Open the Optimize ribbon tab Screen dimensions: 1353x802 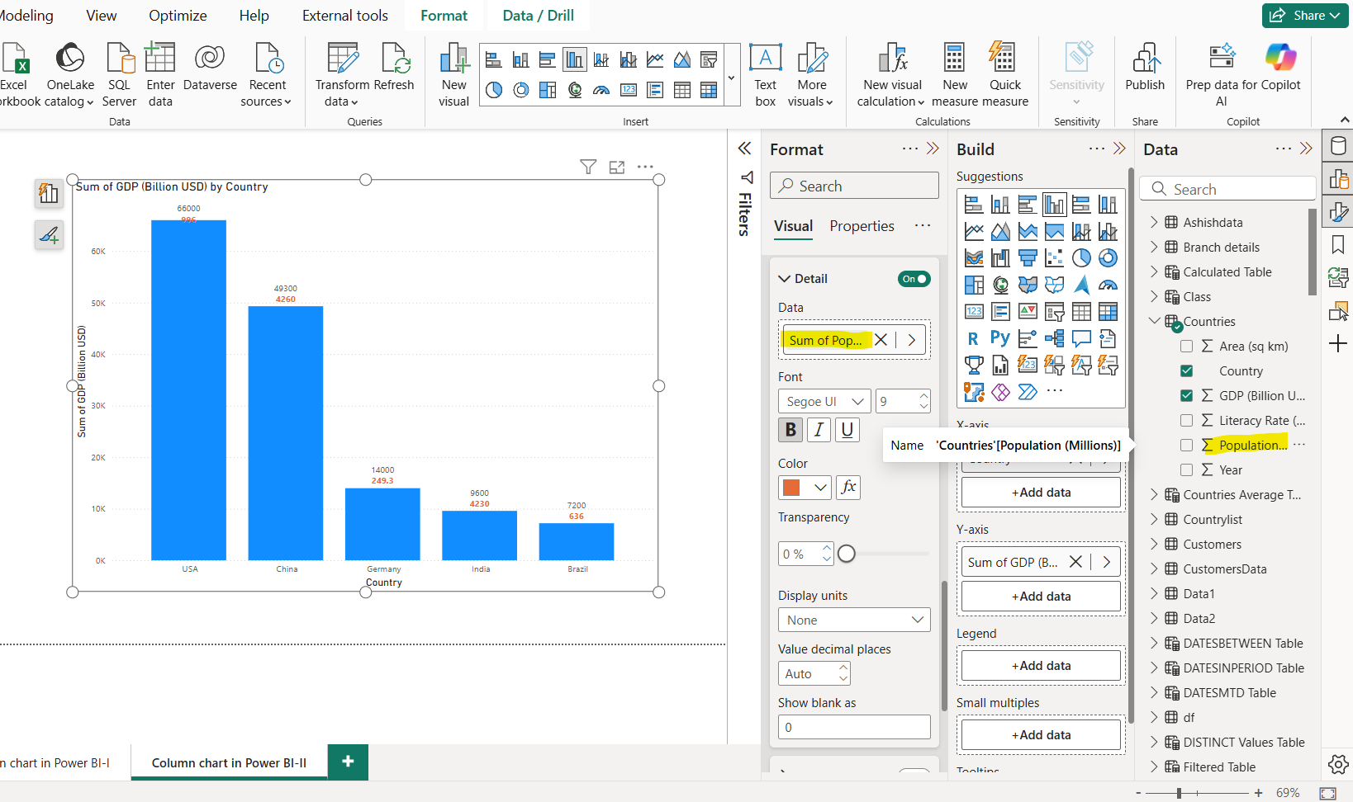[178, 16]
